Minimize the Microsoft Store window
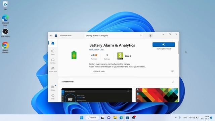 (163, 34)
